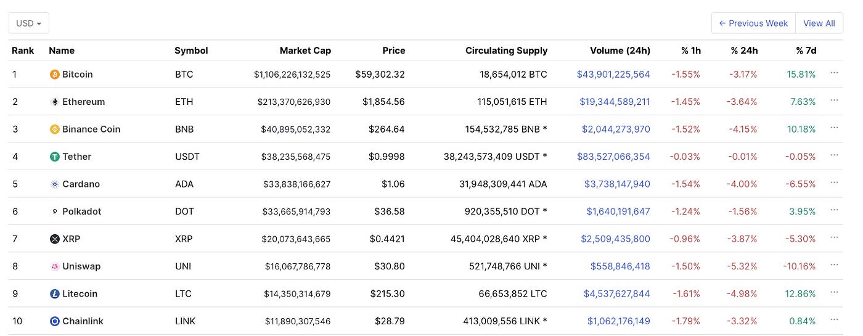This screenshot has width=863, height=336.
Task: Open the Tether name link
Action: click(76, 157)
